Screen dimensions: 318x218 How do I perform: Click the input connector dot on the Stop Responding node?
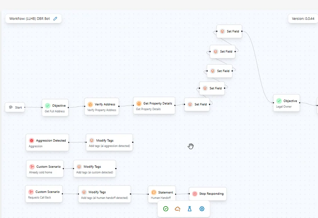(x=189, y=194)
